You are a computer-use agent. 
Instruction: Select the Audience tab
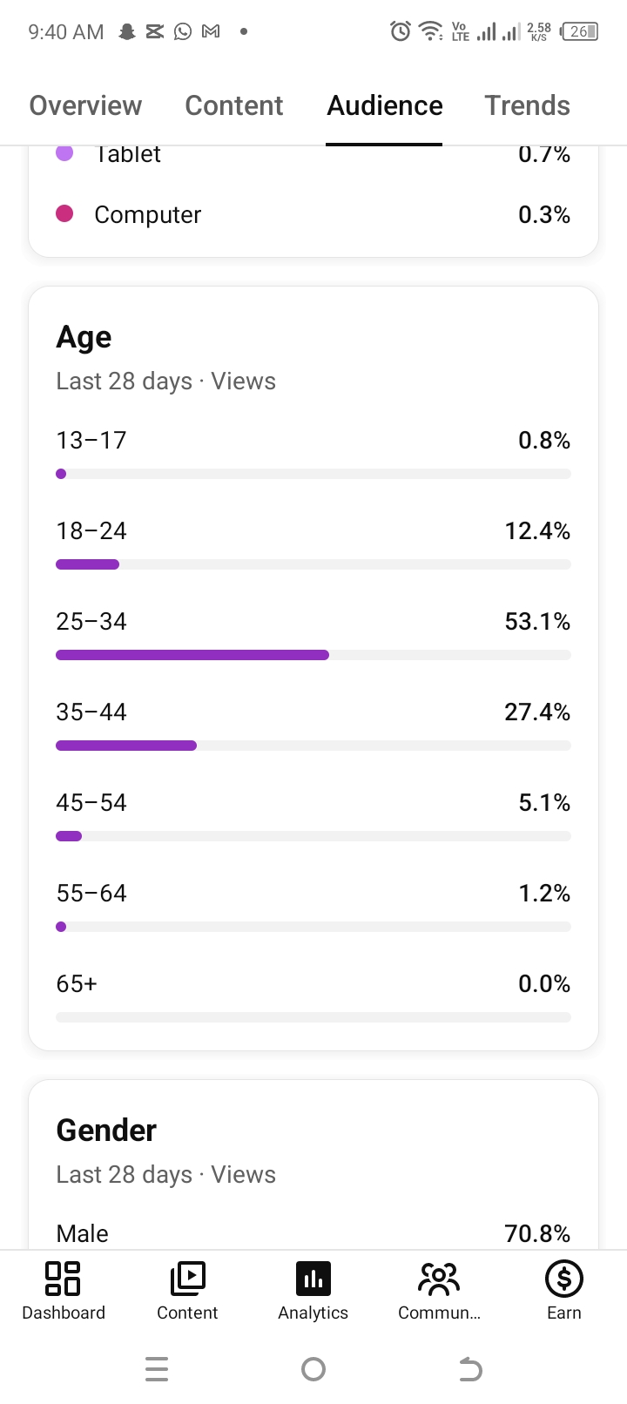click(x=385, y=105)
